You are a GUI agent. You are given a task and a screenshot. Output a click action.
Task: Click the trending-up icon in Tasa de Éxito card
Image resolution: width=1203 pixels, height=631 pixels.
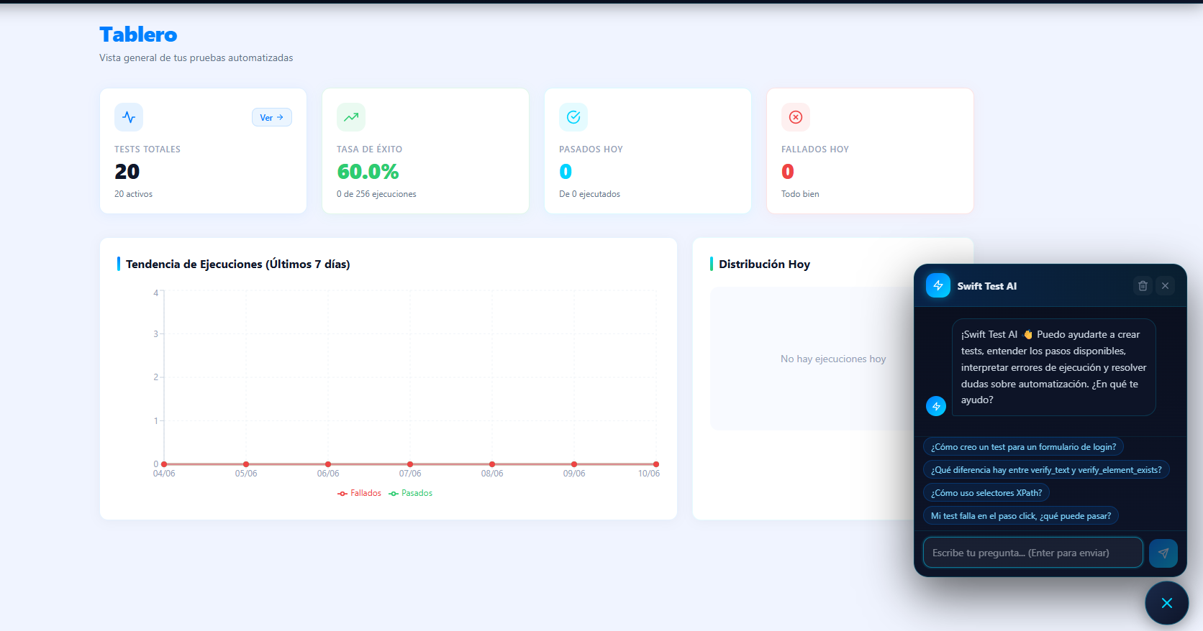pyautogui.click(x=351, y=117)
